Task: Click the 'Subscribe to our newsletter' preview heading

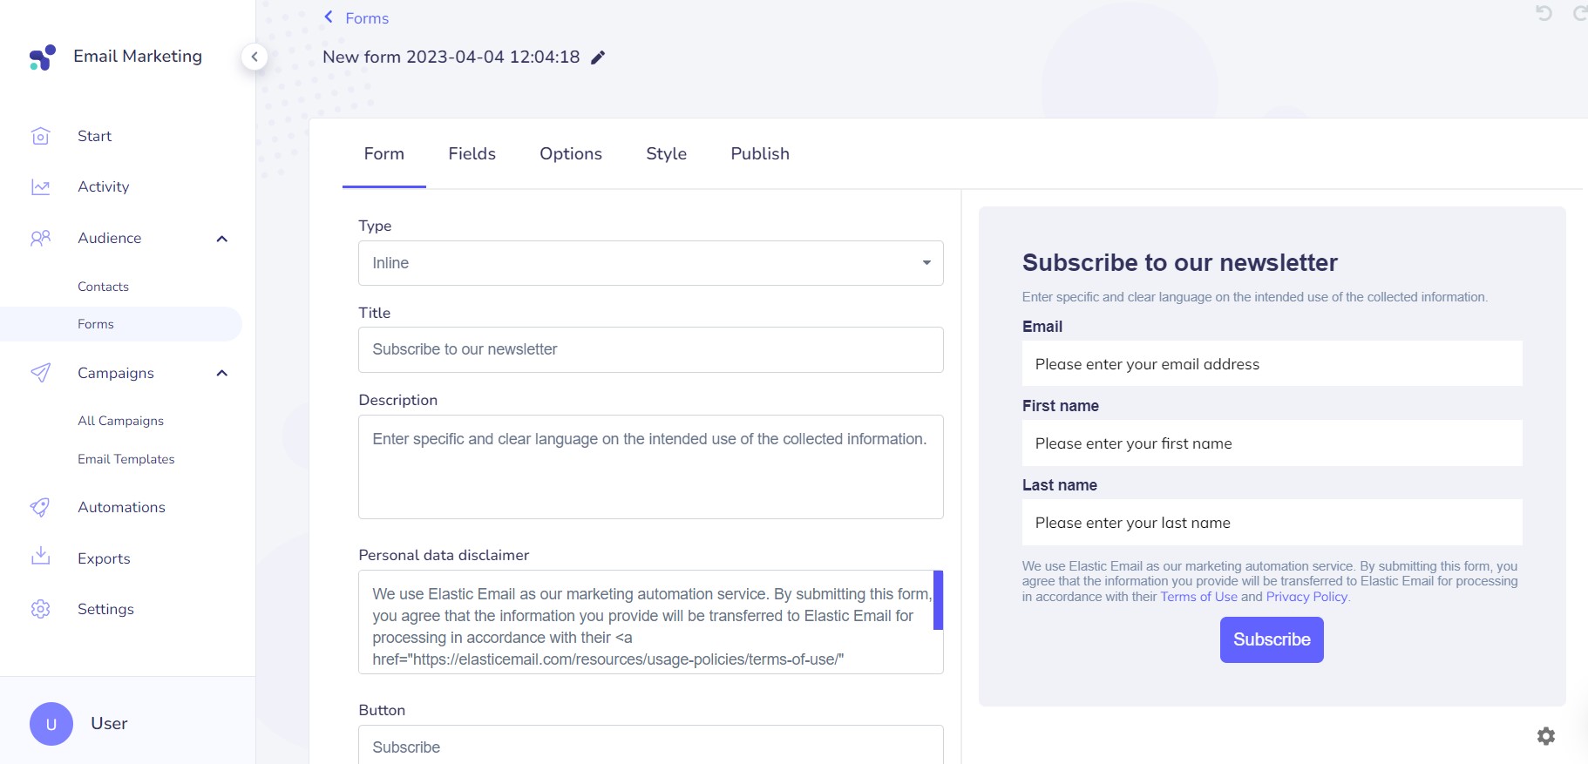Action: coord(1180,263)
